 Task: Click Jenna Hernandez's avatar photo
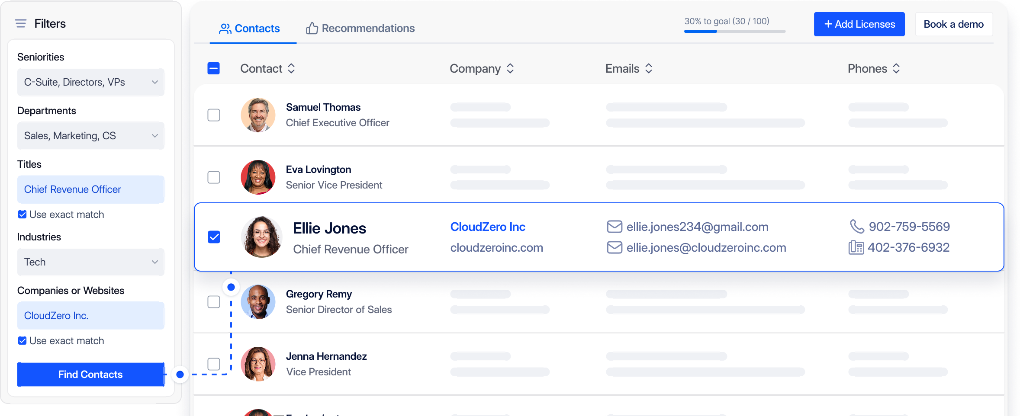(258, 364)
